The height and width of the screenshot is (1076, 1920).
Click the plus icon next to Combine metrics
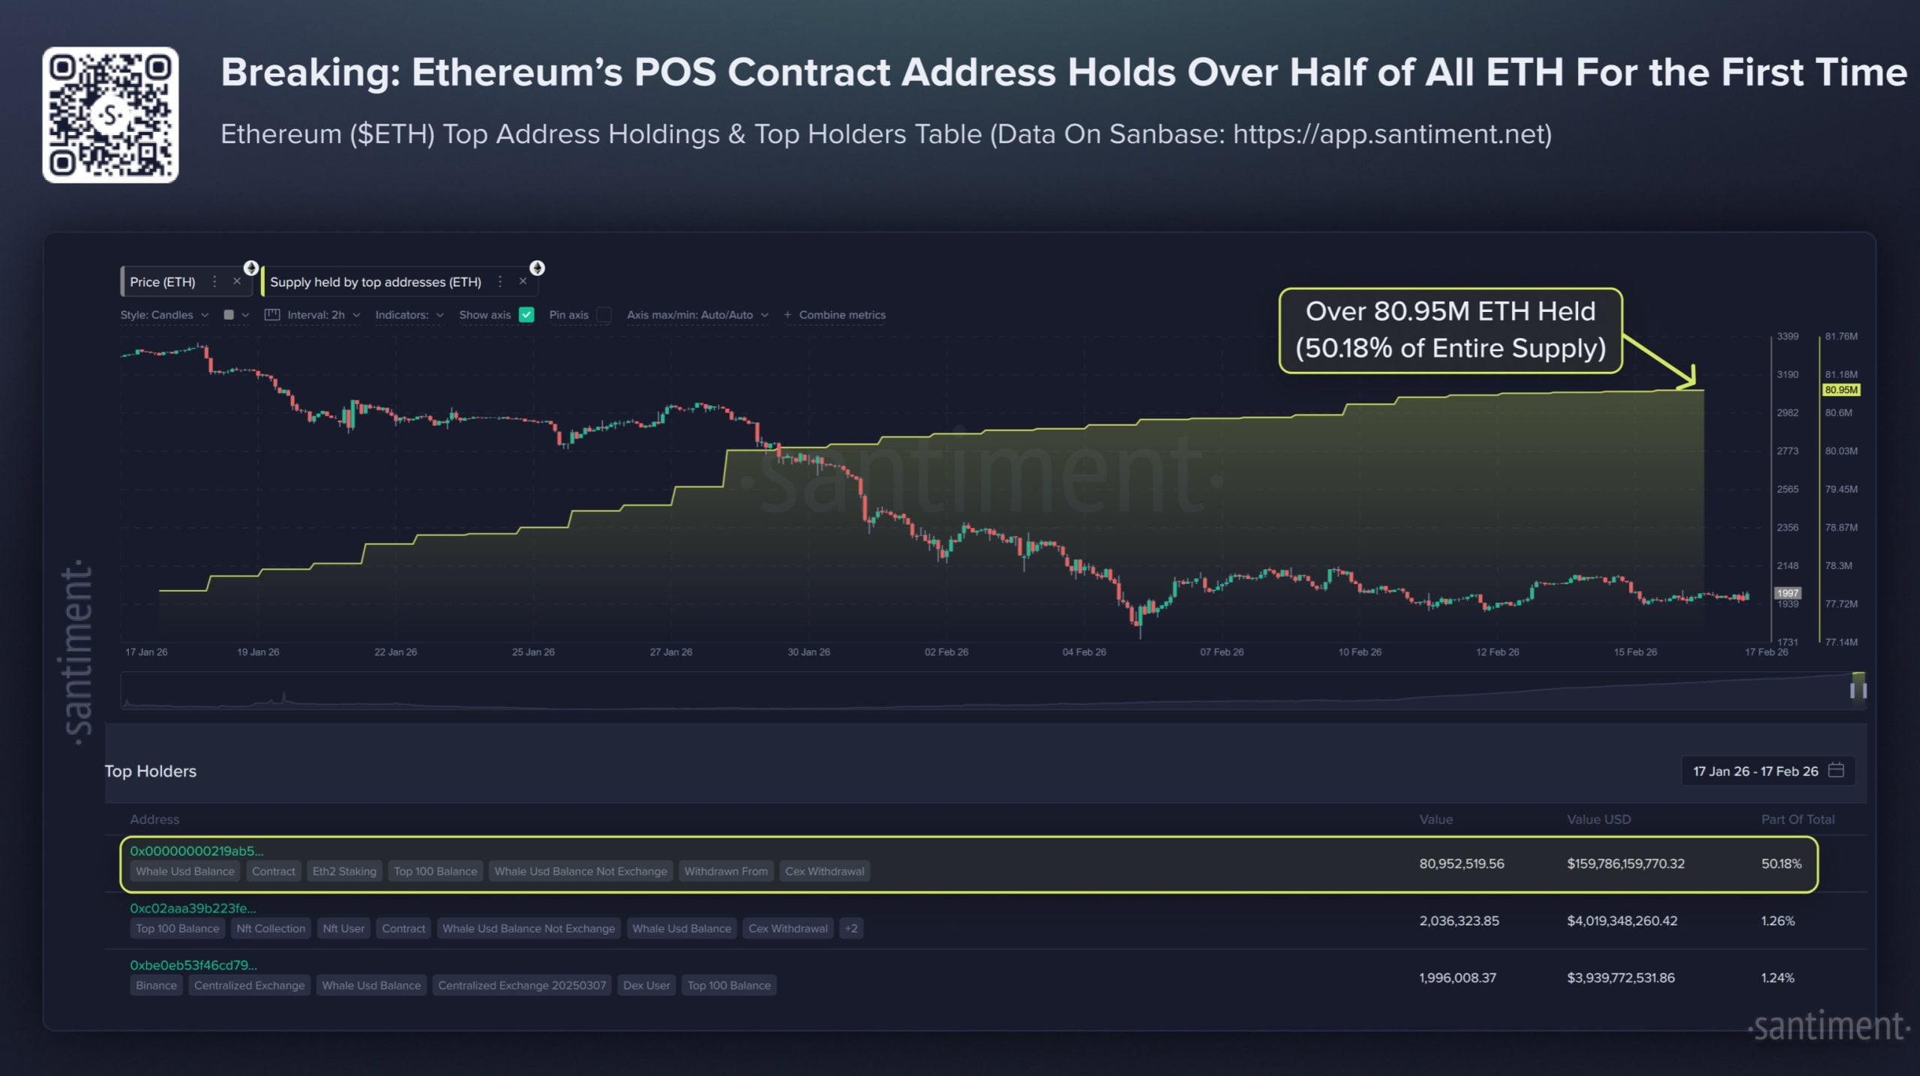[787, 315]
